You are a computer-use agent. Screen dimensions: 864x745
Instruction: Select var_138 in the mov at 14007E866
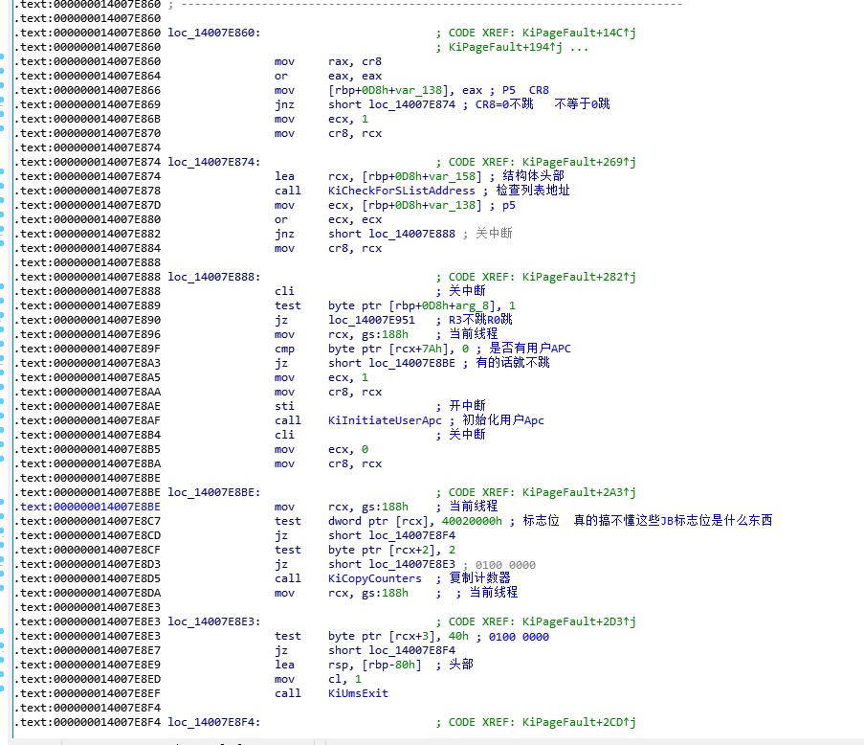(x=418, y=90)
